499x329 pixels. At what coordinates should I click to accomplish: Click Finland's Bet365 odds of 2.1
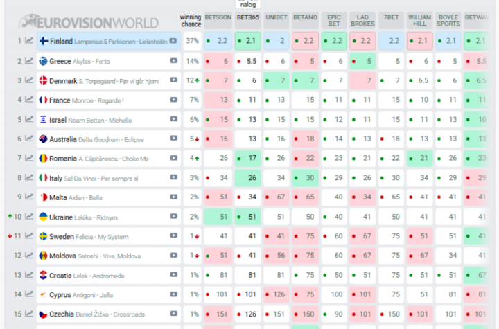(x=248, y=41)
